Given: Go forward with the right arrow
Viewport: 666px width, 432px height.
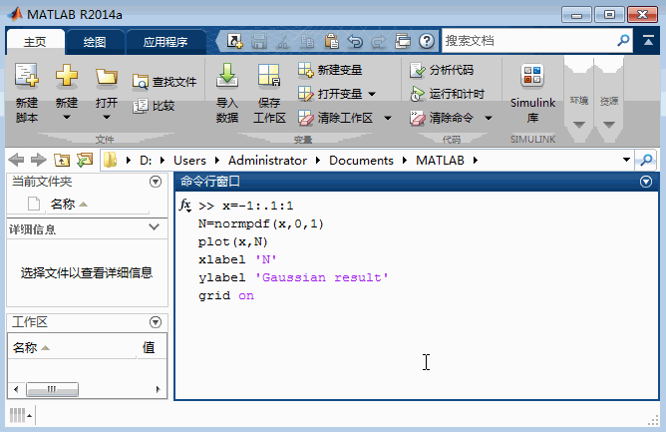Looking at the screenshot, I should [39, 160].
